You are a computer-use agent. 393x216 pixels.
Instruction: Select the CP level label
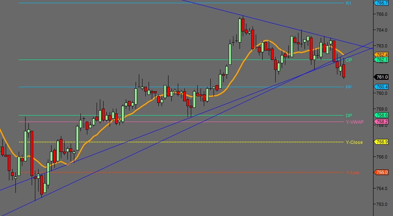pyautogui.click(x=349, y=60)
